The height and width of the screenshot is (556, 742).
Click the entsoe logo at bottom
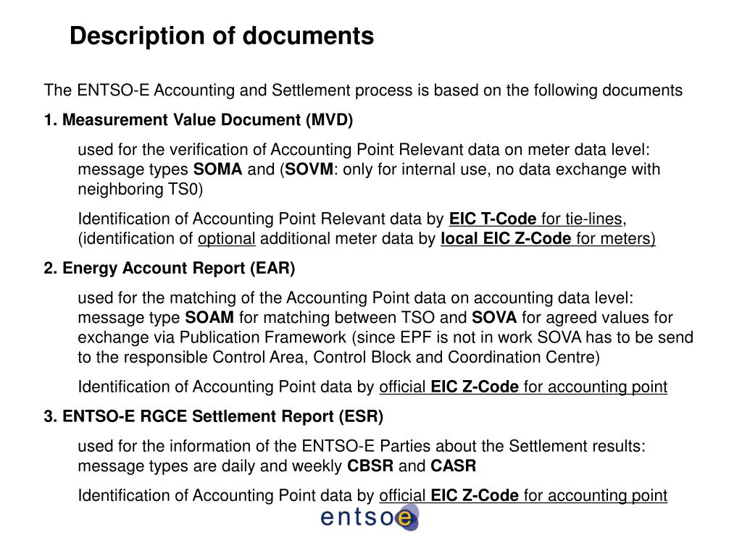pos(370,518)
